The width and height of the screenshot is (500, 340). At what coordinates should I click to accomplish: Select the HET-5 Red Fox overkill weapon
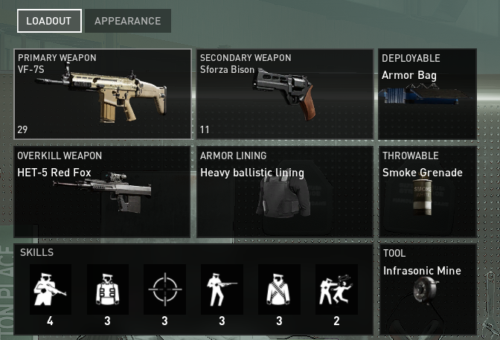102,192
